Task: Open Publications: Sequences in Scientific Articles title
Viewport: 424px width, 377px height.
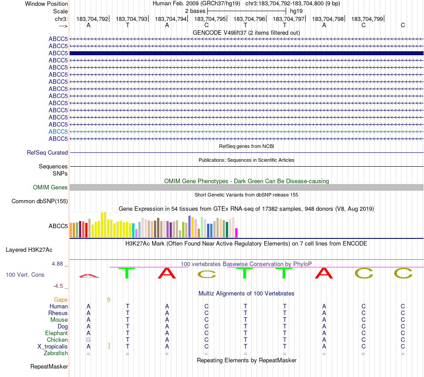Action: [x=246, y=160]
